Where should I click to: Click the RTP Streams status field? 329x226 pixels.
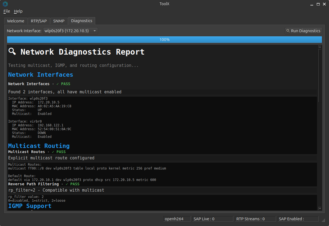click(255, 219)
